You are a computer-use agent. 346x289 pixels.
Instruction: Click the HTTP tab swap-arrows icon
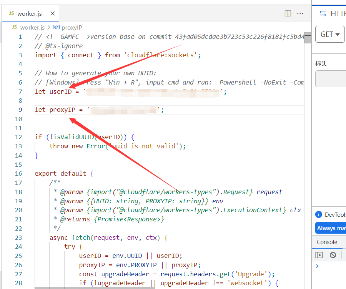323,13
